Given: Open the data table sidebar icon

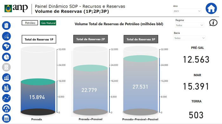Looking at the screenshot, I should 6,118.
